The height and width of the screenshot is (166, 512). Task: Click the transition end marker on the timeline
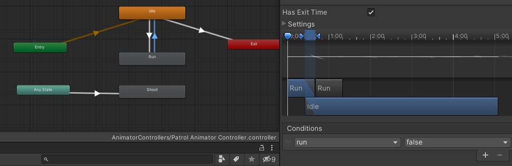click(x=318, y=36)
